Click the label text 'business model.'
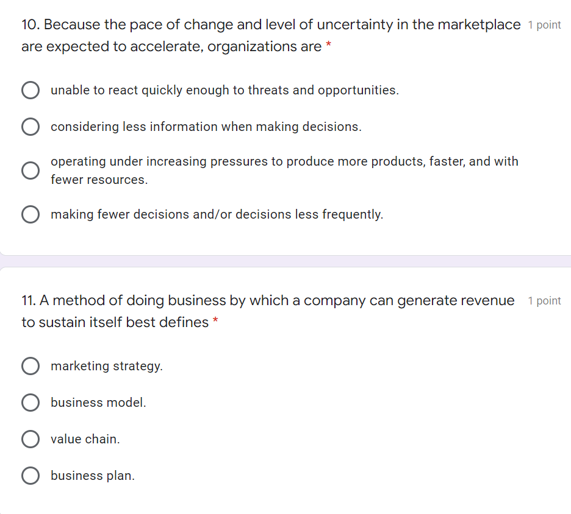This screenshot has height=514, width=571. 98,403
